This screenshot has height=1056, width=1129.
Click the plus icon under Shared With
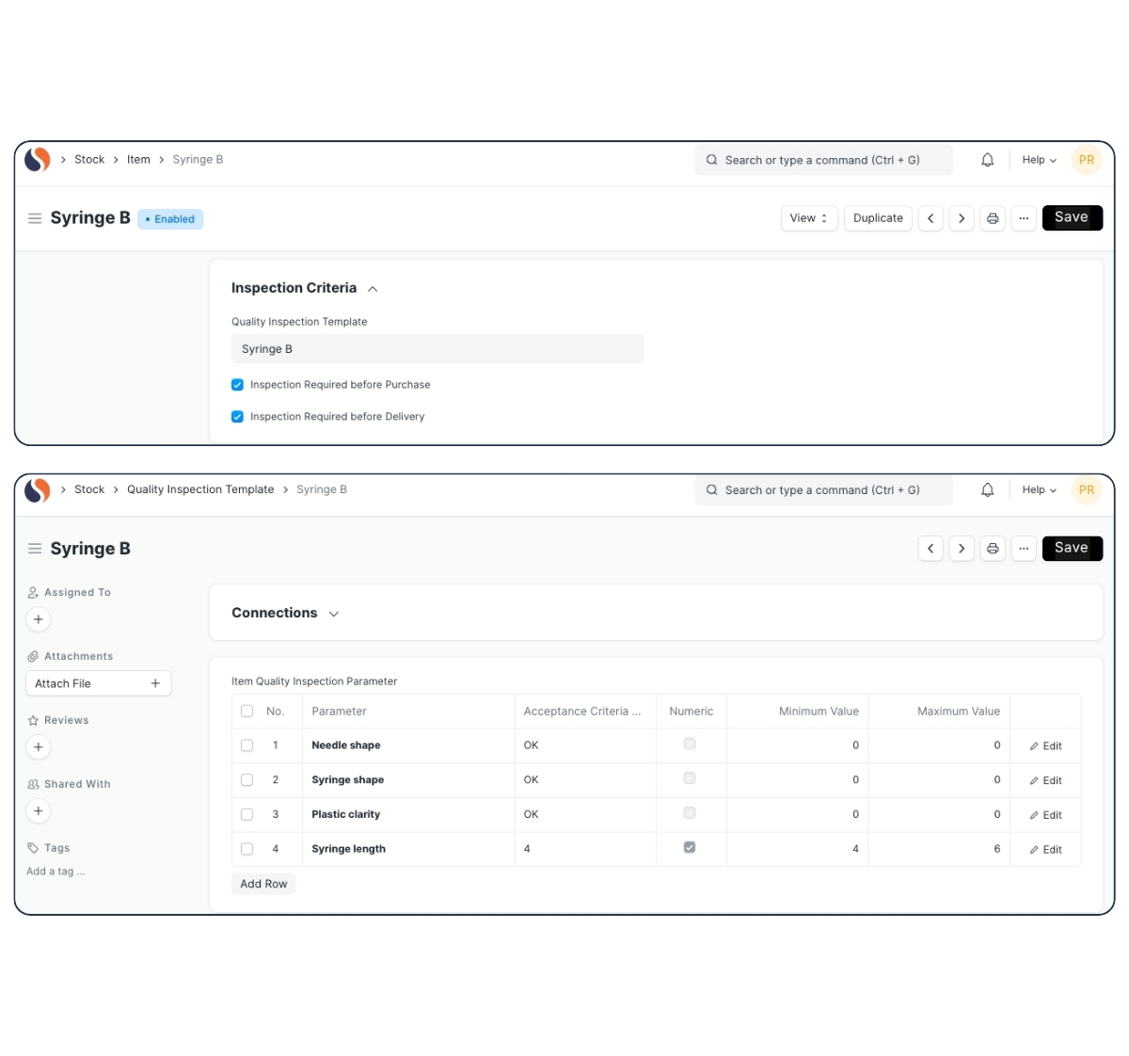point(38,811)
